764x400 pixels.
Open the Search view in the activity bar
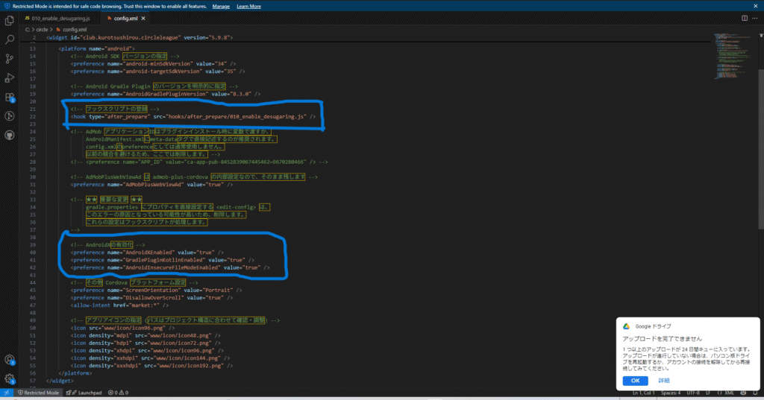tap(9, 39)
